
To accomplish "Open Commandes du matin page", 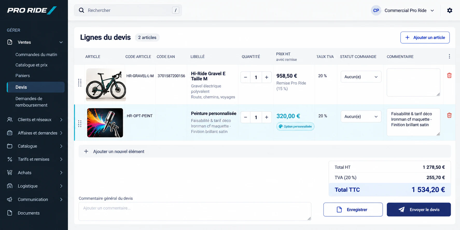I will coord(36,54).
